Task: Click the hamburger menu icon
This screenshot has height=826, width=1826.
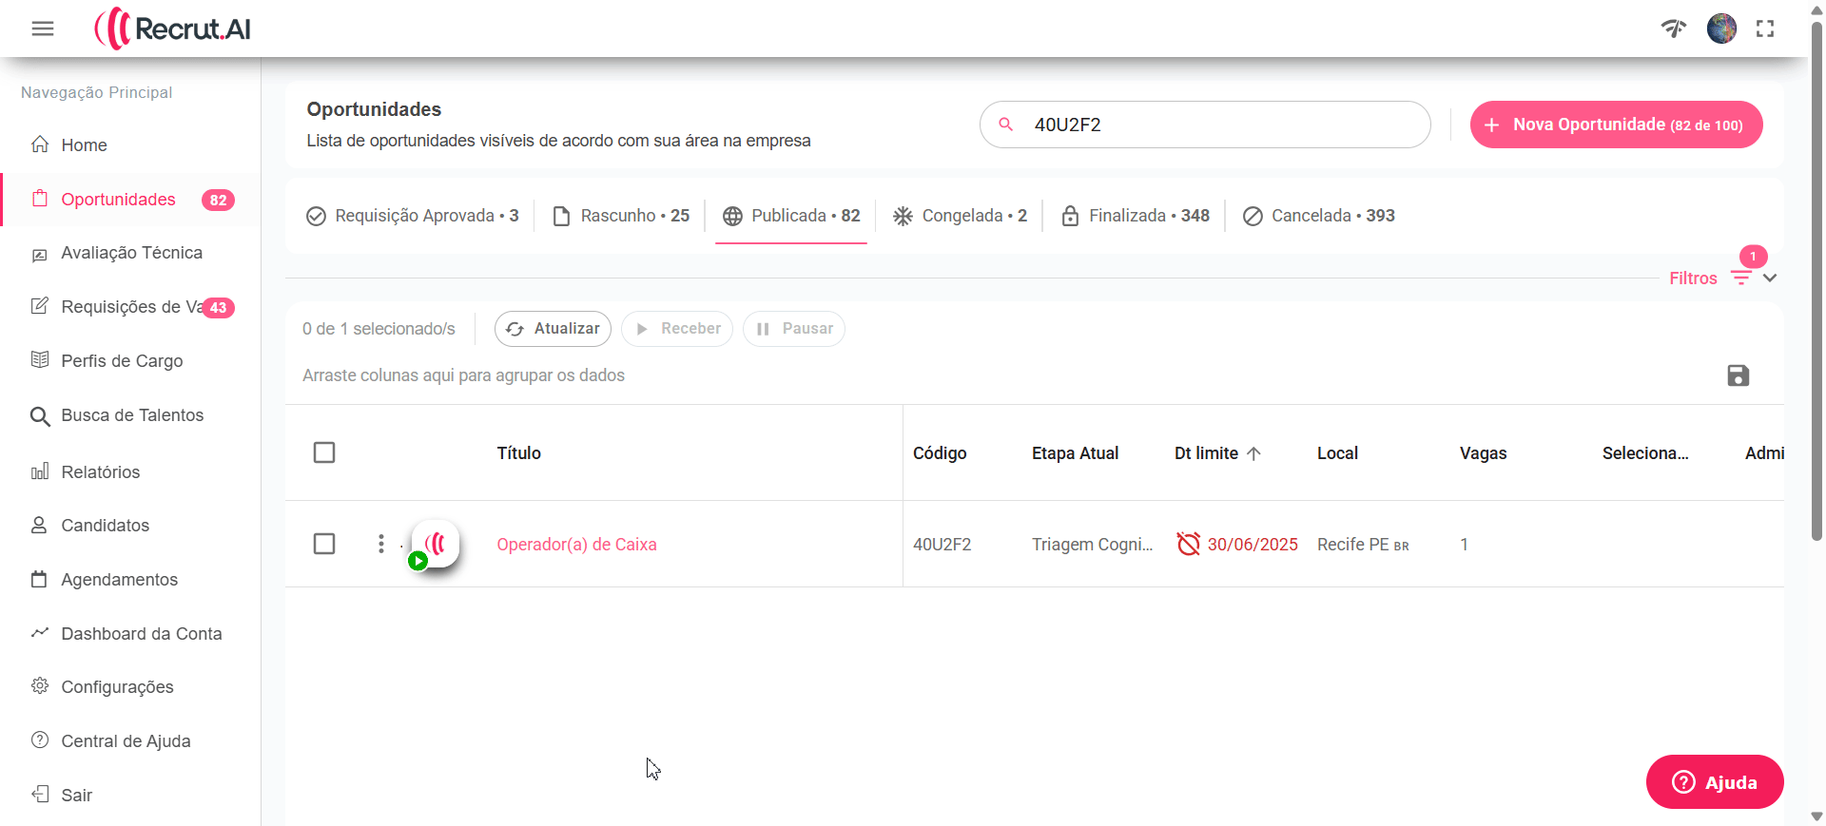Action: coord(43,29)
